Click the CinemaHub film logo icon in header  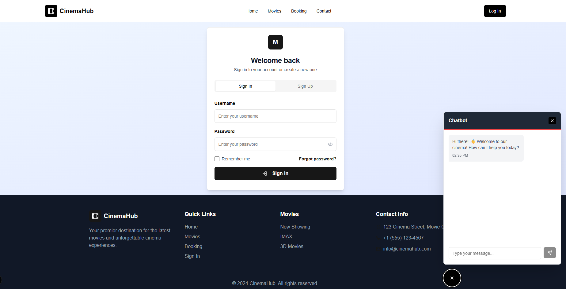point(51,11)
